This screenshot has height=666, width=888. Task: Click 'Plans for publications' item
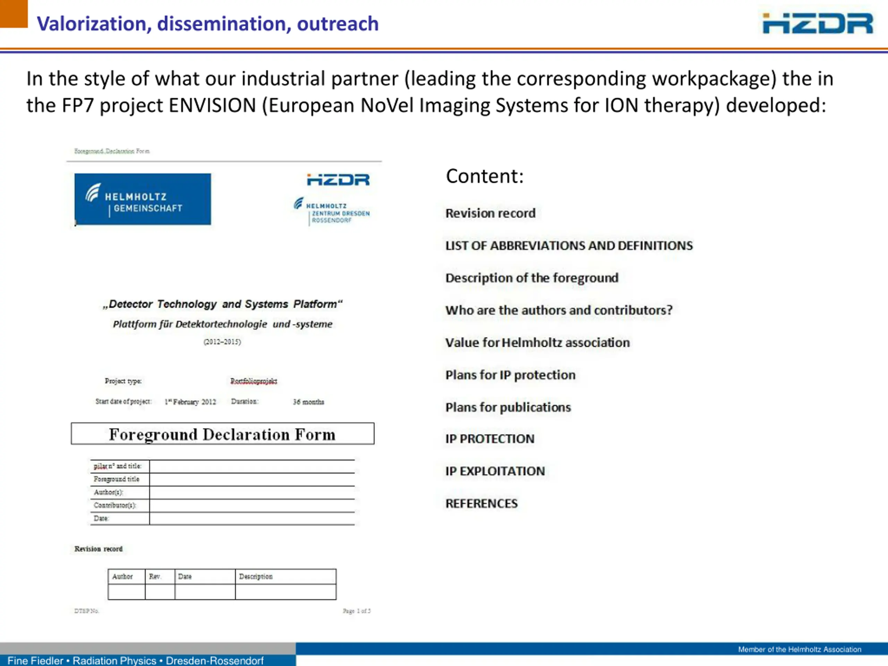[508, 407]
